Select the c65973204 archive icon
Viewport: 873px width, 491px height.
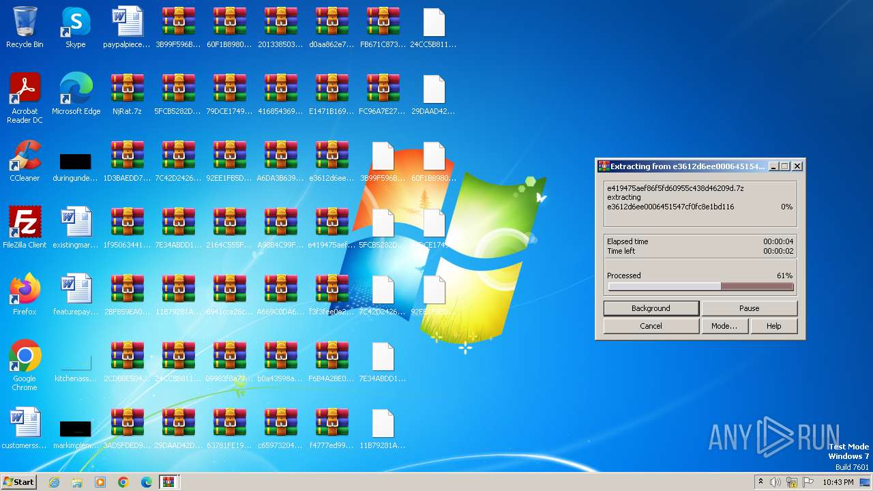(x=280, y=423)
